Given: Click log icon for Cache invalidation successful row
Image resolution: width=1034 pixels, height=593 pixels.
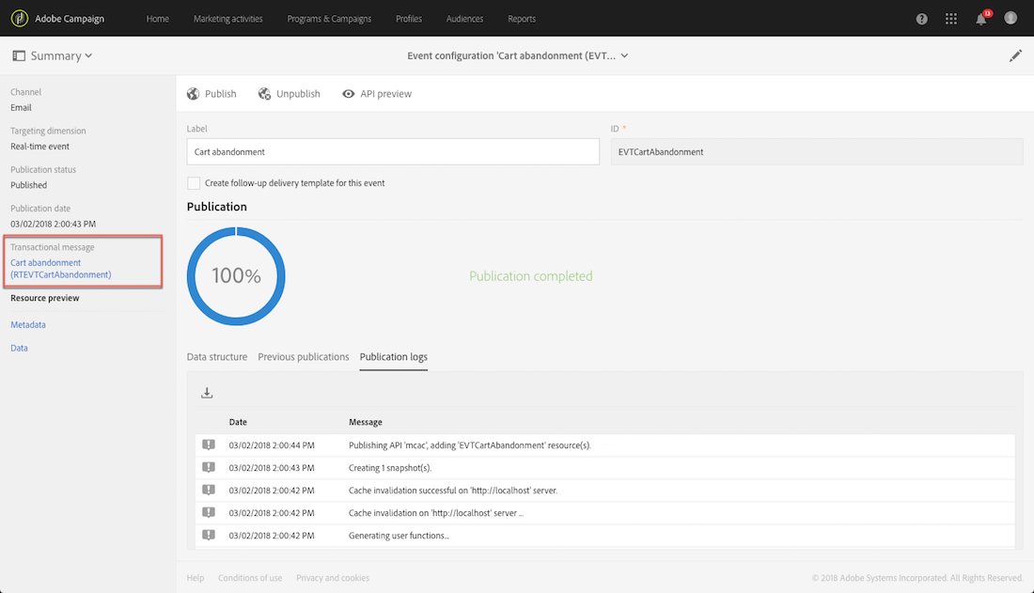Looking at the screenshot, I should [x=209, y=491].
